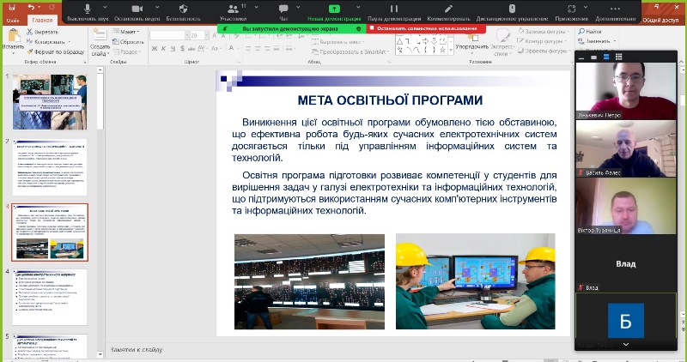The height and width of the screenshot is (362, 687).
Task: Expand participants options arrow
Action: 256,8
